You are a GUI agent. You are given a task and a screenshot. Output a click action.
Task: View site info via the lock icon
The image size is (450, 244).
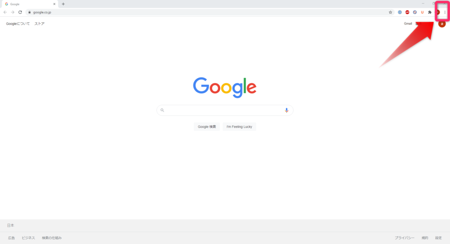click(x=29, y=12)
